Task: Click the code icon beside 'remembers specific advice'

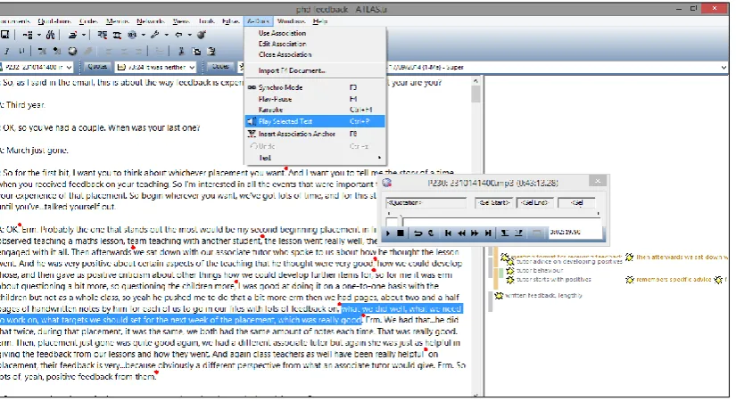Action: pos(630,280)
